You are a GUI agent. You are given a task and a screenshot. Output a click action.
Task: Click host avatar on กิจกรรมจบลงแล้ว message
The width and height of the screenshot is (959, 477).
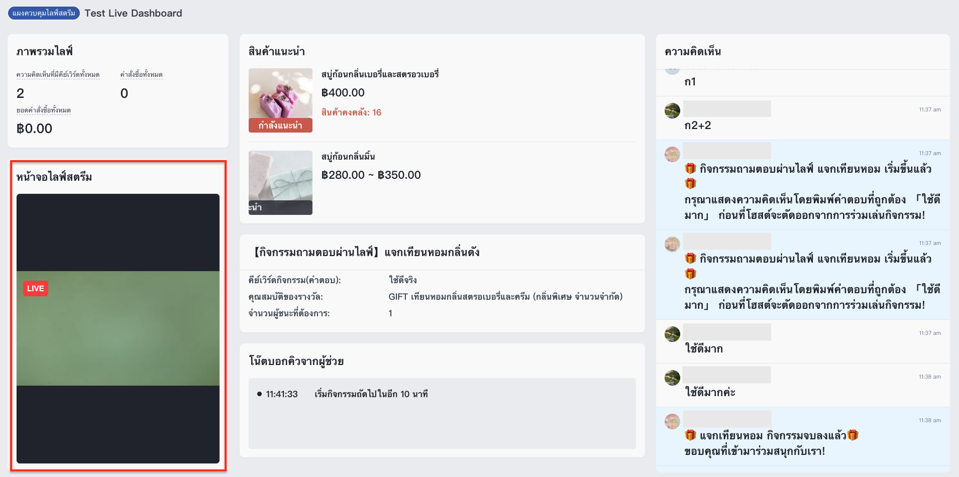click(672, 421)
